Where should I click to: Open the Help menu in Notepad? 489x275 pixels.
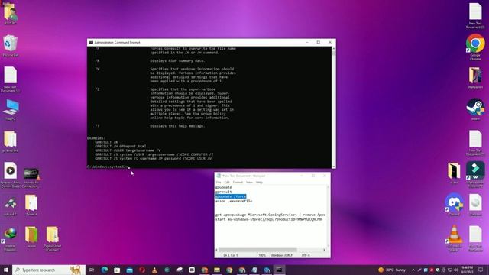259,182
